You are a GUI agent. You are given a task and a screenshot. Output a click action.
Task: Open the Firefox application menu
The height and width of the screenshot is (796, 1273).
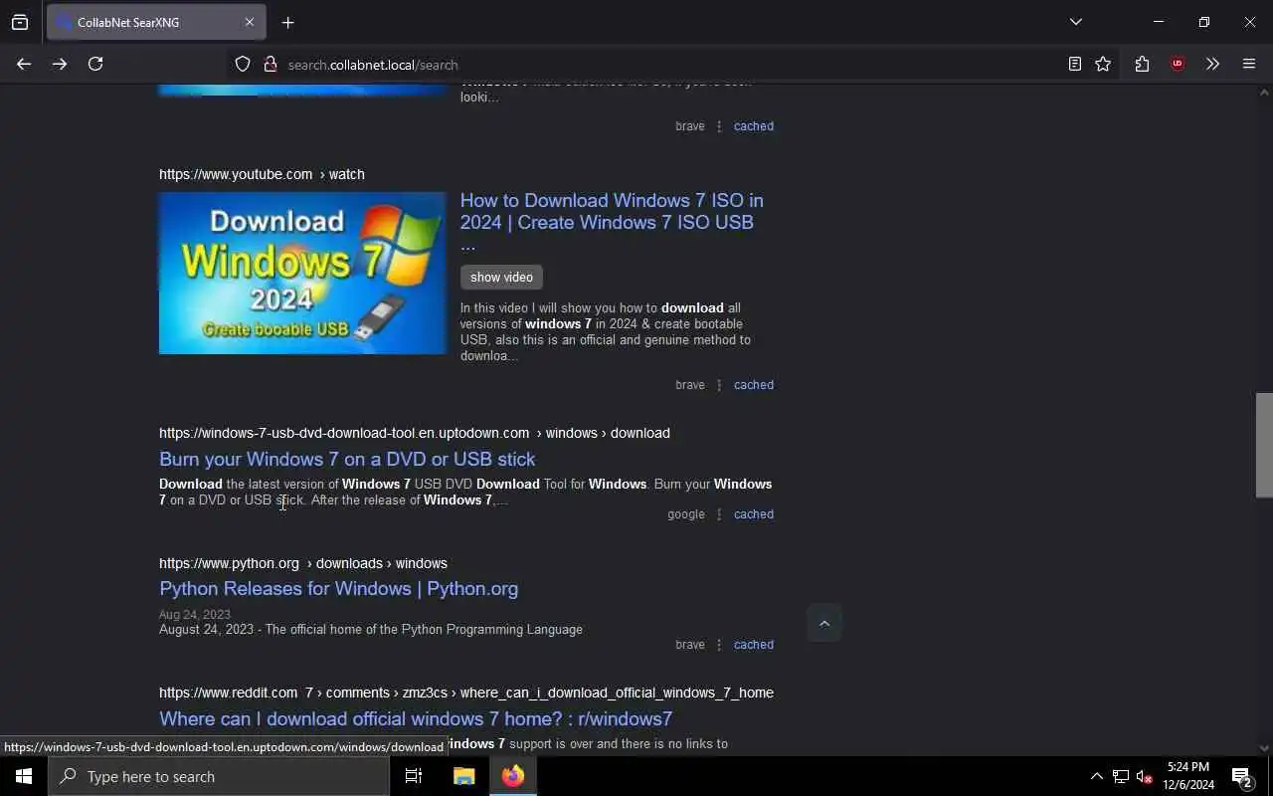click(x=1249, y=64)
